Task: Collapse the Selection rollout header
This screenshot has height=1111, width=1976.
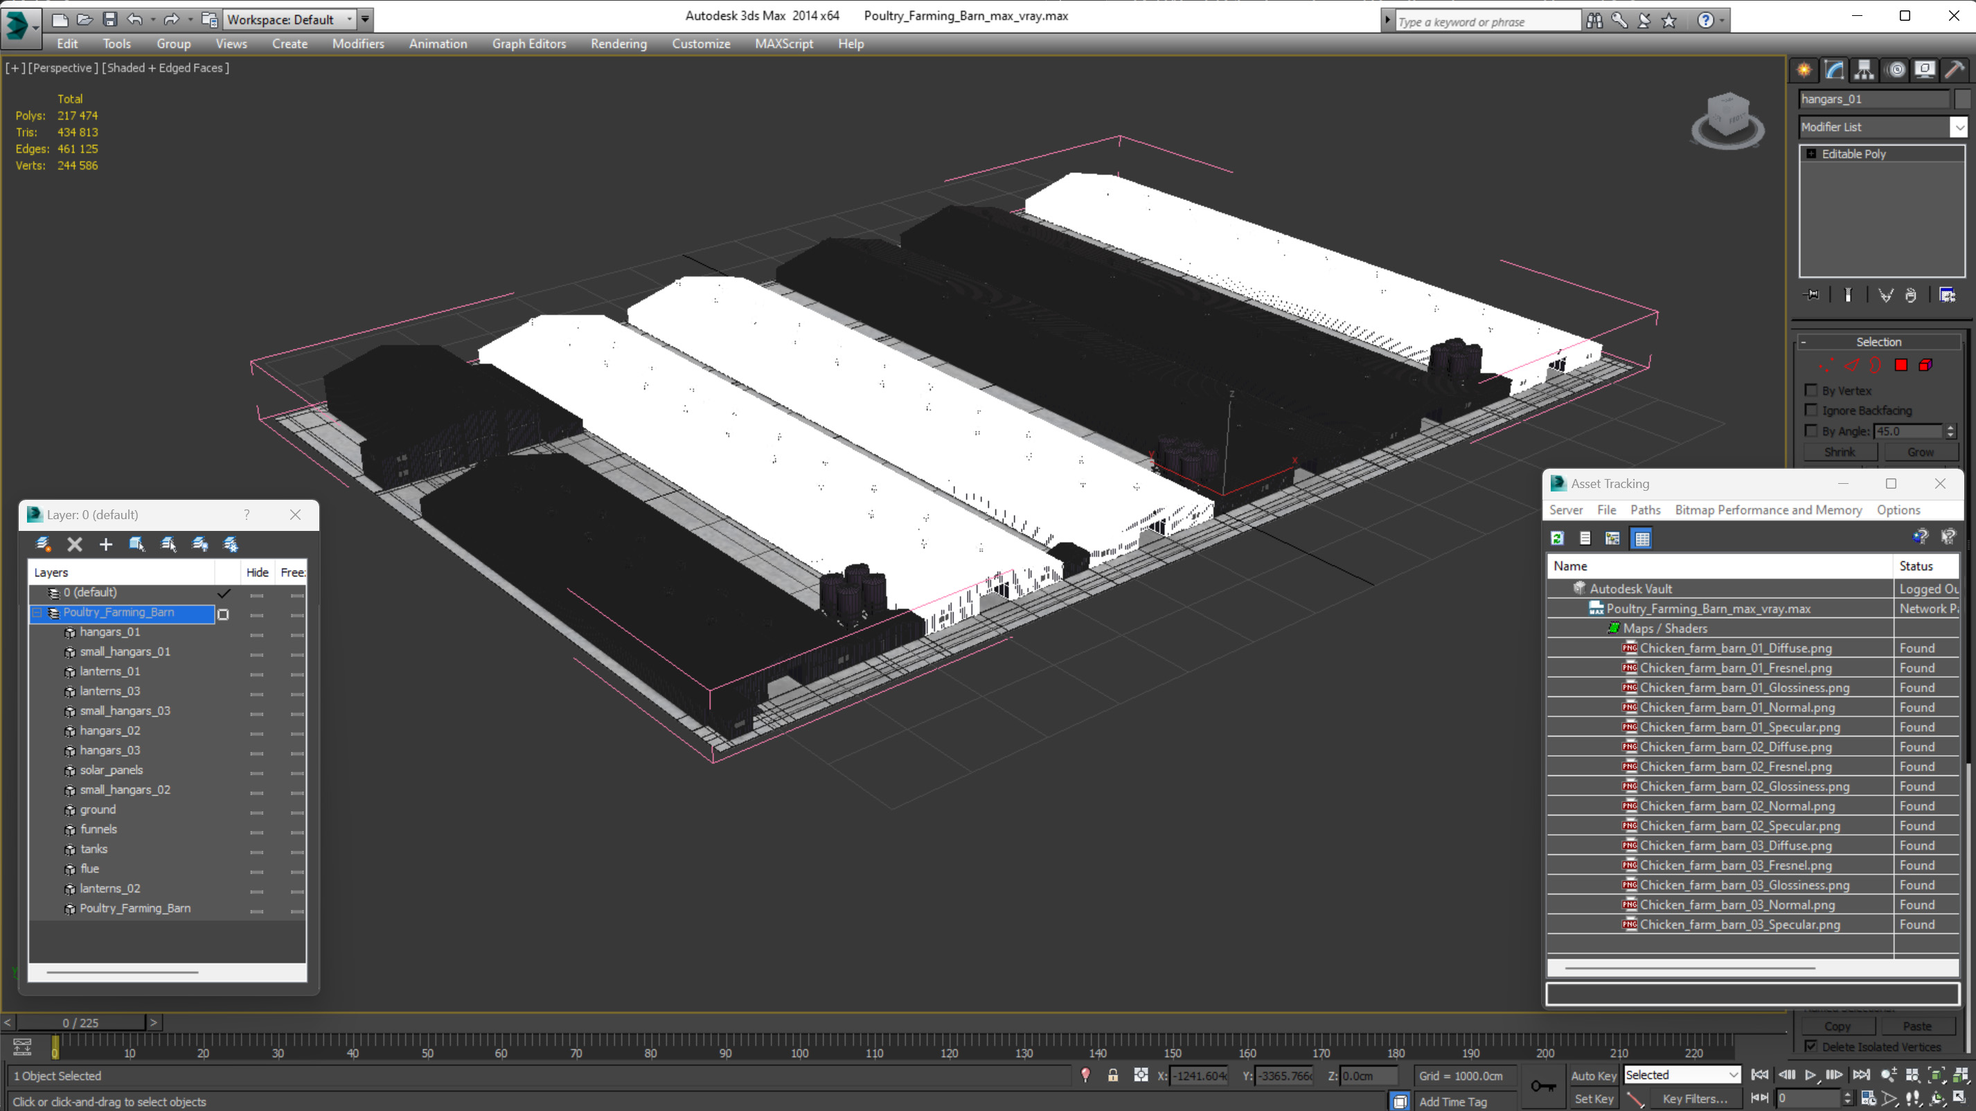Action: coord(1878,342)
